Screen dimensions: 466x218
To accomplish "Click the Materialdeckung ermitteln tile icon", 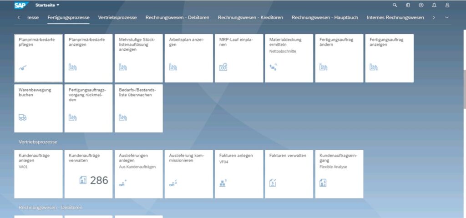I will (274, 66).
